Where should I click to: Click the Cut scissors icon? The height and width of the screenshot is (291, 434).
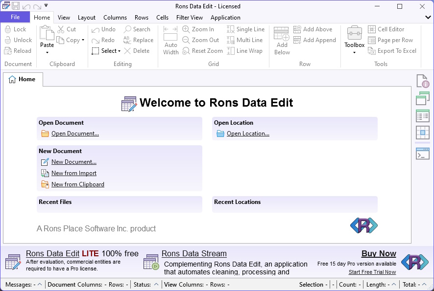[x=61, y=29]
